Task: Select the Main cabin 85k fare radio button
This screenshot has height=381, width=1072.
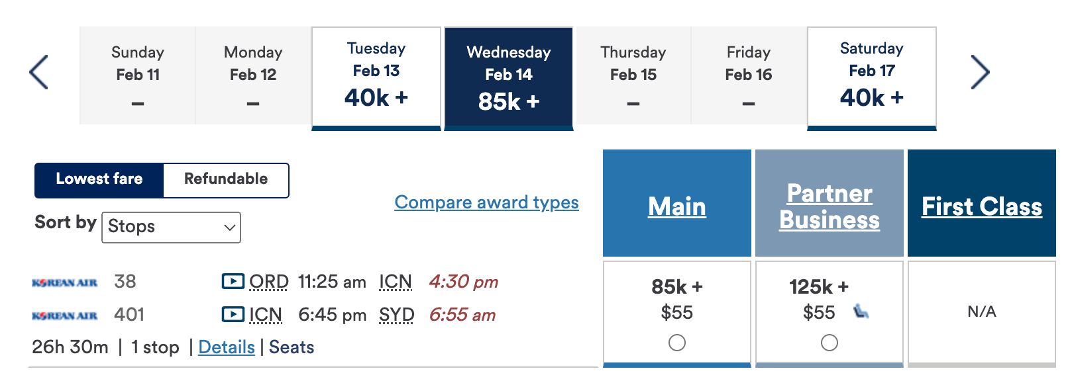Action: (676, 343)
